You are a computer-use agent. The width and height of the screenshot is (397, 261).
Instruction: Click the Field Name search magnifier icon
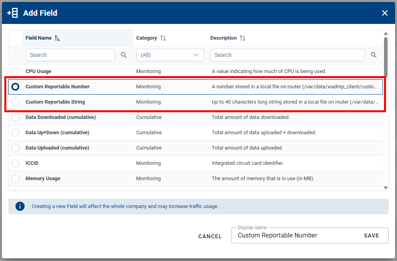point(124,55)
